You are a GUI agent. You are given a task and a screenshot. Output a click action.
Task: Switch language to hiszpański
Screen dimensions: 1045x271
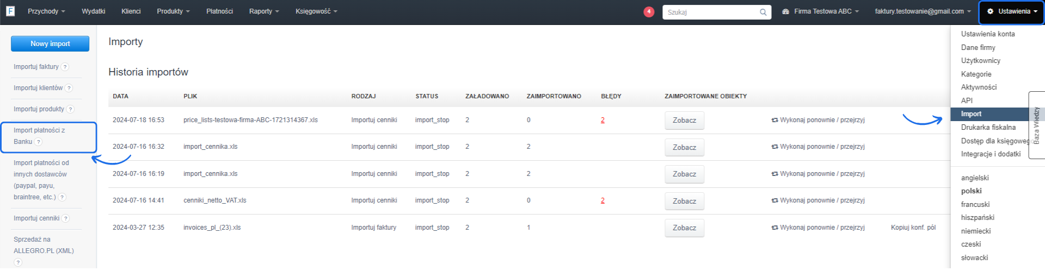point(978,217)
